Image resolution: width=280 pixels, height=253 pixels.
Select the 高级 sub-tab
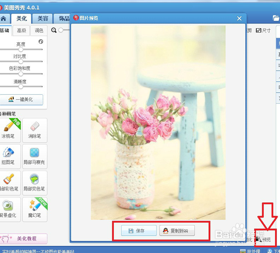(22, 31)
